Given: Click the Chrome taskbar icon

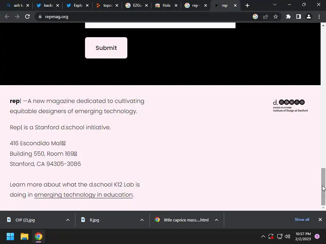Looking at the screenshot, I should (38, 236).
